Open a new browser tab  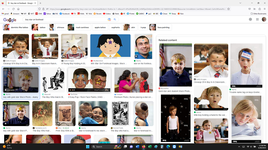click(39, 3)
